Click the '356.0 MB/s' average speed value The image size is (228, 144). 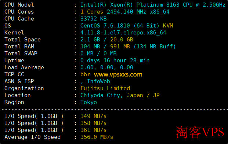(x=97, y=137)
